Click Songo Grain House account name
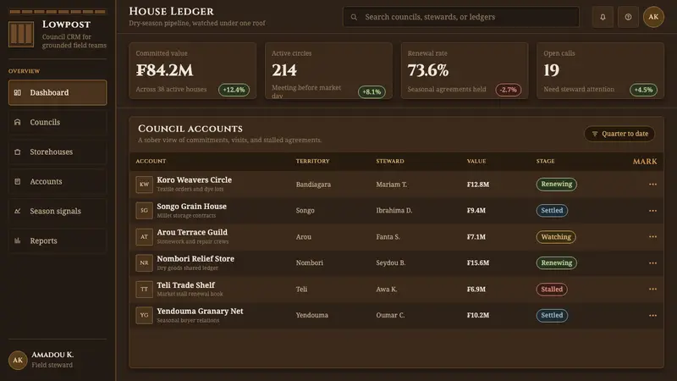 click(192, 207)
